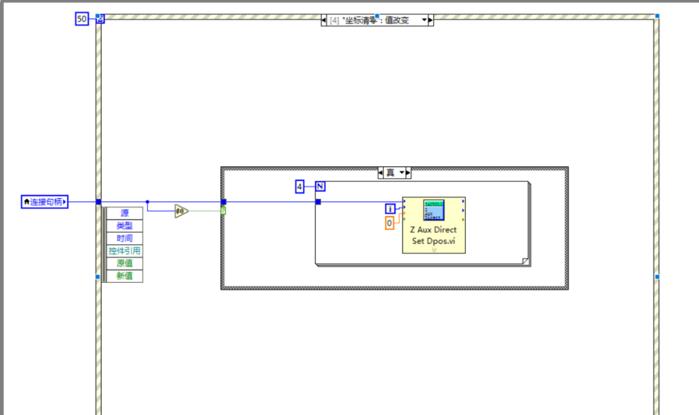
Task: Switch to previous case of 真 structure
Action: [381, 172]
